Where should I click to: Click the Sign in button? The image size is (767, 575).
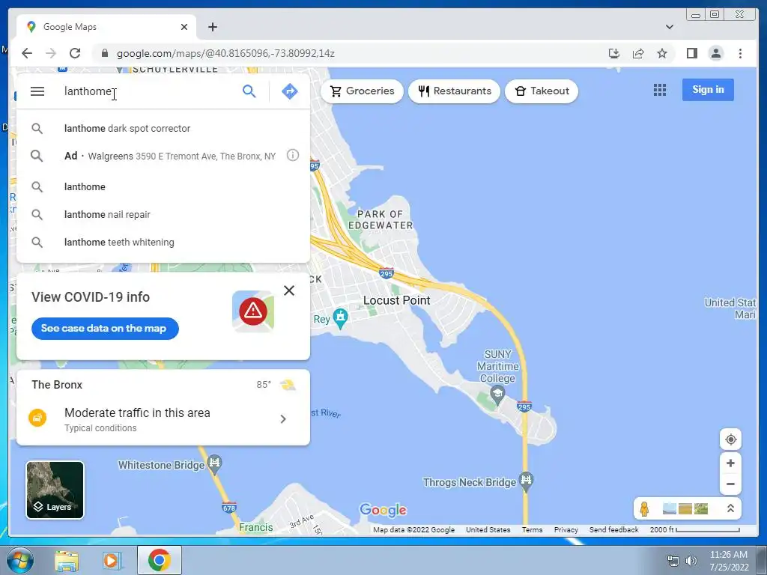tap(708, 90)
